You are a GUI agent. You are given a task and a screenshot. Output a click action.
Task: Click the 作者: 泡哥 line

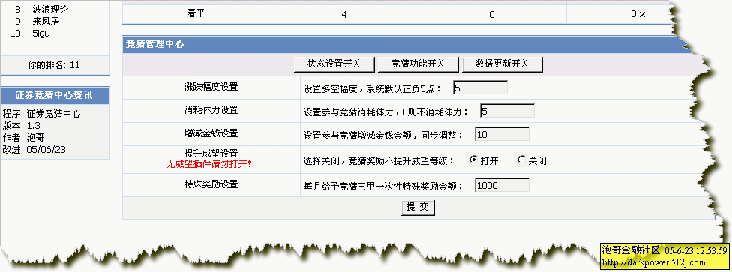(24, 138)
